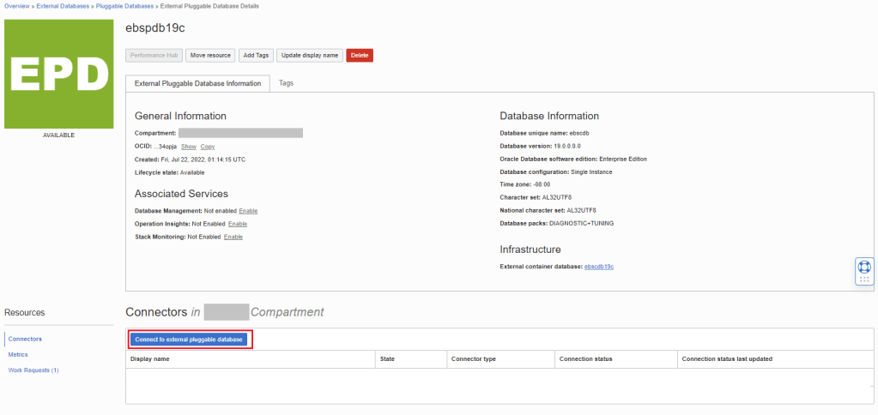Open Metrics in Resources sidebar

(x=18, y=354)
